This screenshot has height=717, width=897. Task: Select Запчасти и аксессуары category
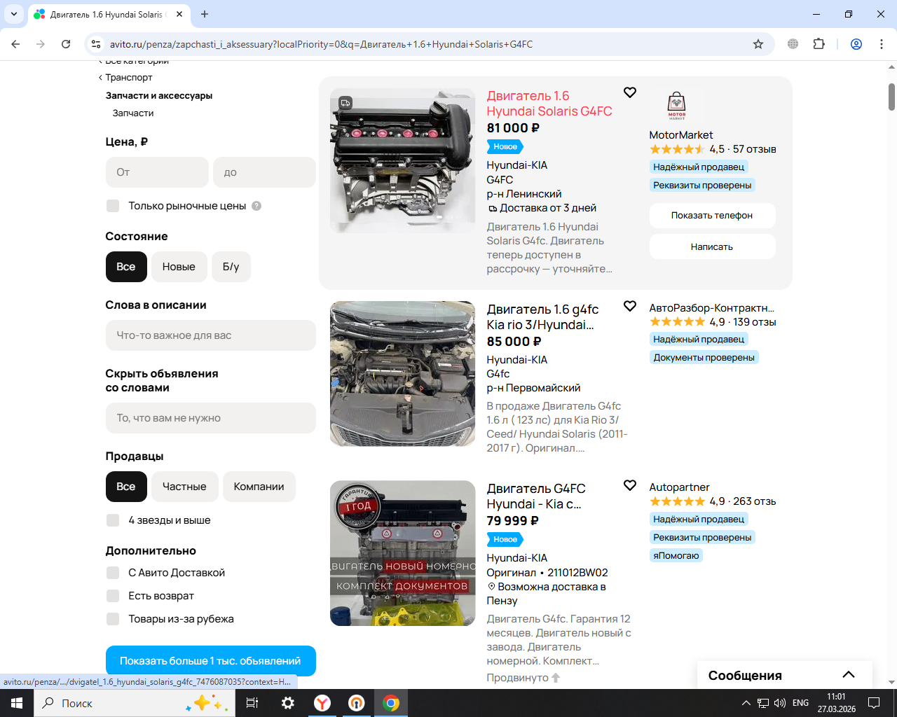[159, 96]
